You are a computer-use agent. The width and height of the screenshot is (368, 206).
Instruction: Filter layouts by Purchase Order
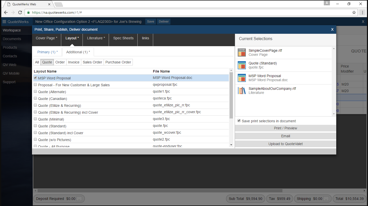point(118,62)
